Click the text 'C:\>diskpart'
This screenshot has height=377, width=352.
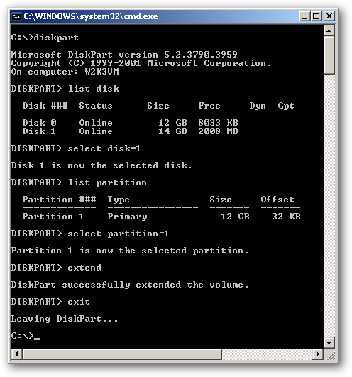pyautogui.click(x=45, y=38)
